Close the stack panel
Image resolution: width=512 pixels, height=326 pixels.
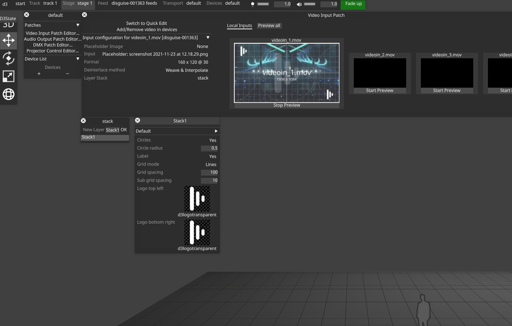click(83, 121)
